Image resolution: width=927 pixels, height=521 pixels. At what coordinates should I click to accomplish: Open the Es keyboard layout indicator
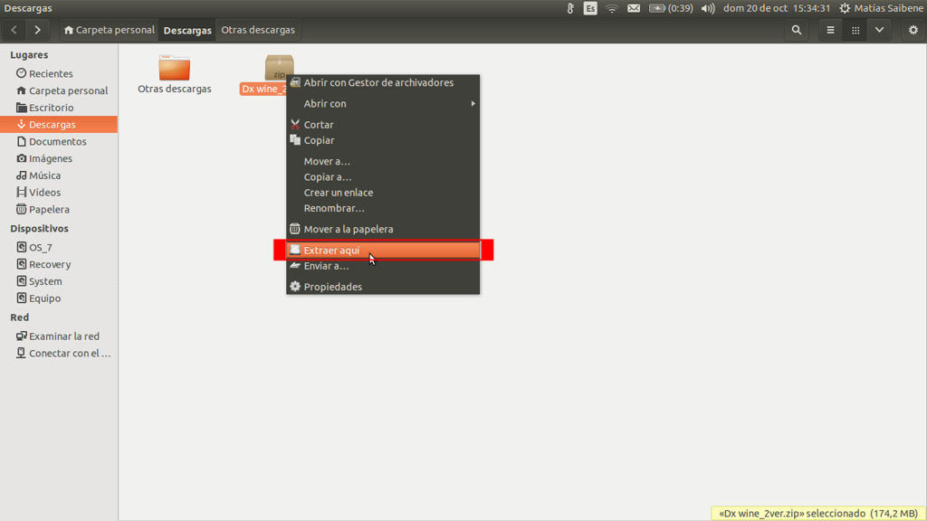[590, 8]
